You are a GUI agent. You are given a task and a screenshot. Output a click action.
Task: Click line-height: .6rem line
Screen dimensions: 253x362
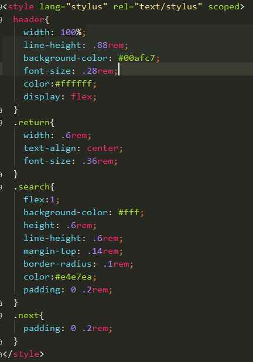tap(73, 238)
